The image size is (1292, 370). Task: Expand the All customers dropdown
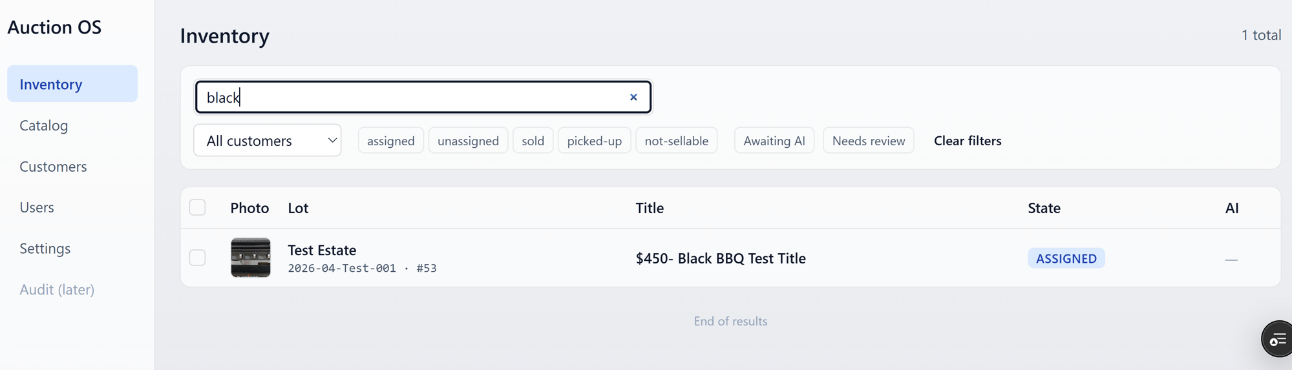(x=268, y=140)
